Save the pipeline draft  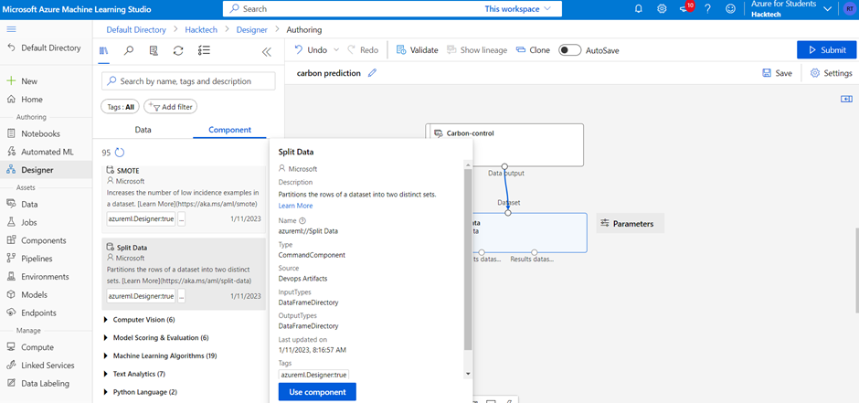777,73
